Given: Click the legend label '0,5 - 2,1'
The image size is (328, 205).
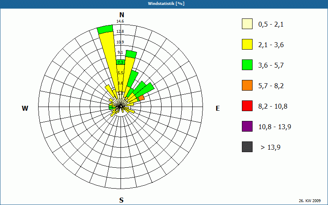Looking at the screenshot, I should pos(271,25).
